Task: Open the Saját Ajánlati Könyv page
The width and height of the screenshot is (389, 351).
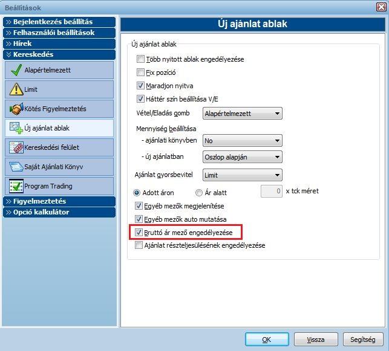Action: click(x=59, y=167)
